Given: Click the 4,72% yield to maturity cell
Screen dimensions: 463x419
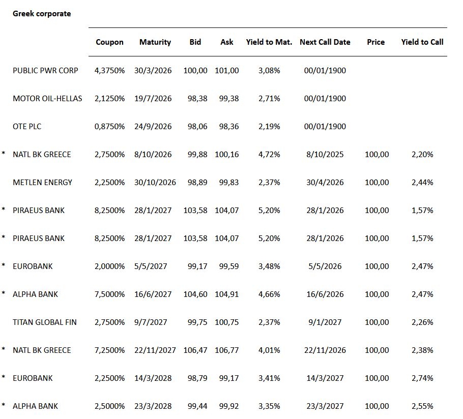Looking at the screenshot, I should point(269,155).
